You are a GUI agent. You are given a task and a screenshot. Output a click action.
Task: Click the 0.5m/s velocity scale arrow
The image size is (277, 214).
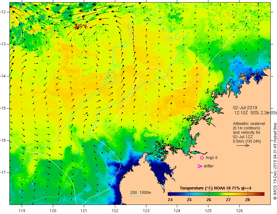[243, 145]
